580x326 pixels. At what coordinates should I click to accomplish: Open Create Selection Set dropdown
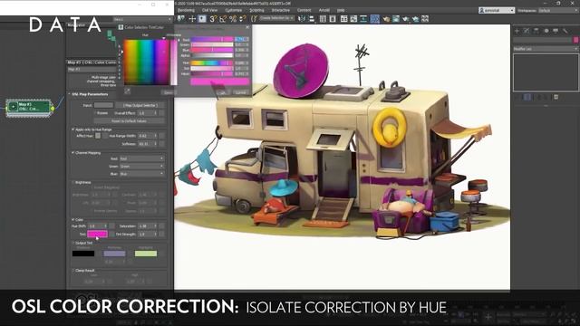pos(276,18)
